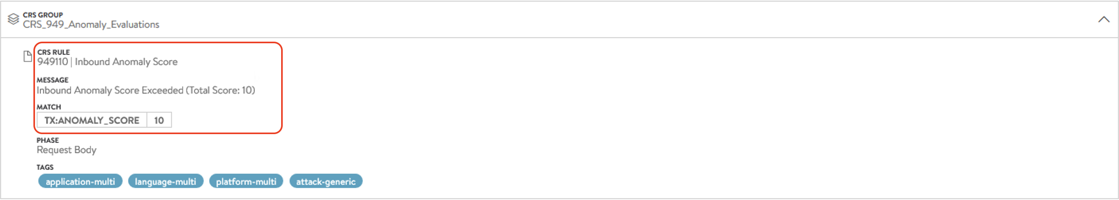Viewport: 1119px width, 200px height.
Task: Click the CRS GROUP label
Action: [x=43, y=15]
